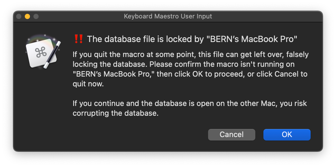Click the command symbol on the app icon
336x167 pixels.
click(x=41, y=53)
